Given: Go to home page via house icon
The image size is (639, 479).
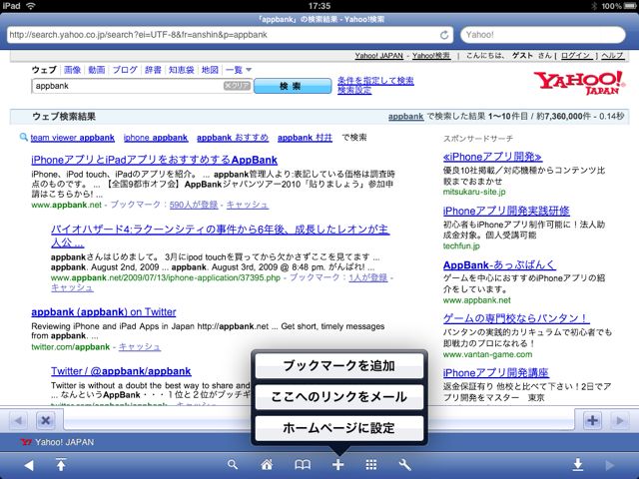Looking at the screenshot, I should click(x=267, y=465).
